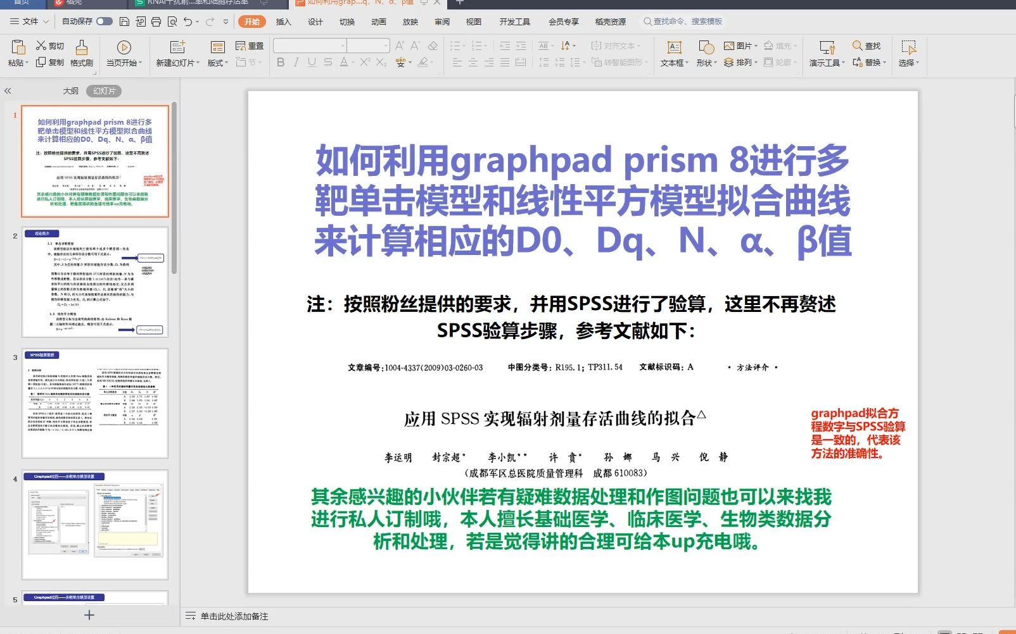Click the Superscript X² icon

pyautogui.click(x=365, y=62)
